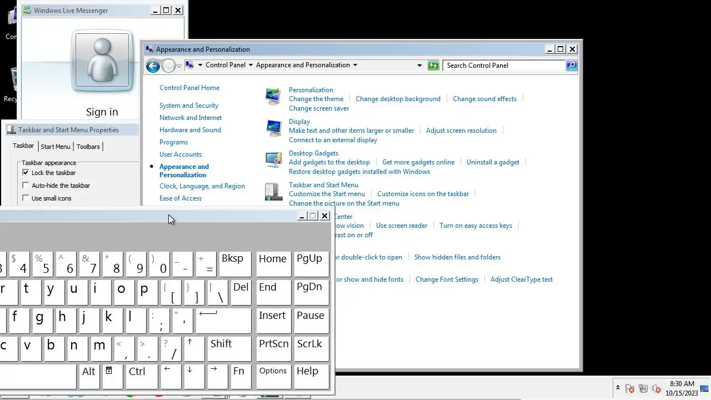711x400 pixels.
Task: Show hidden tray icons arrow
Action: (618, 388)
